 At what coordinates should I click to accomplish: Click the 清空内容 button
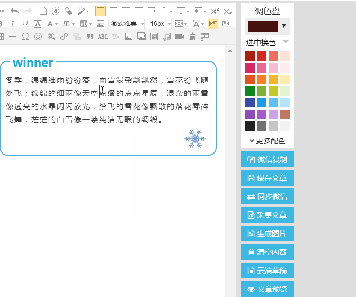pyautogui.click(x=268, y=252)
